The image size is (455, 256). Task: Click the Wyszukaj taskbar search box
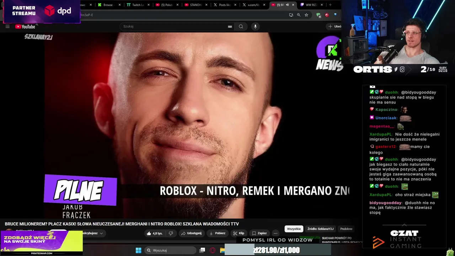click(x=170, y=250)
